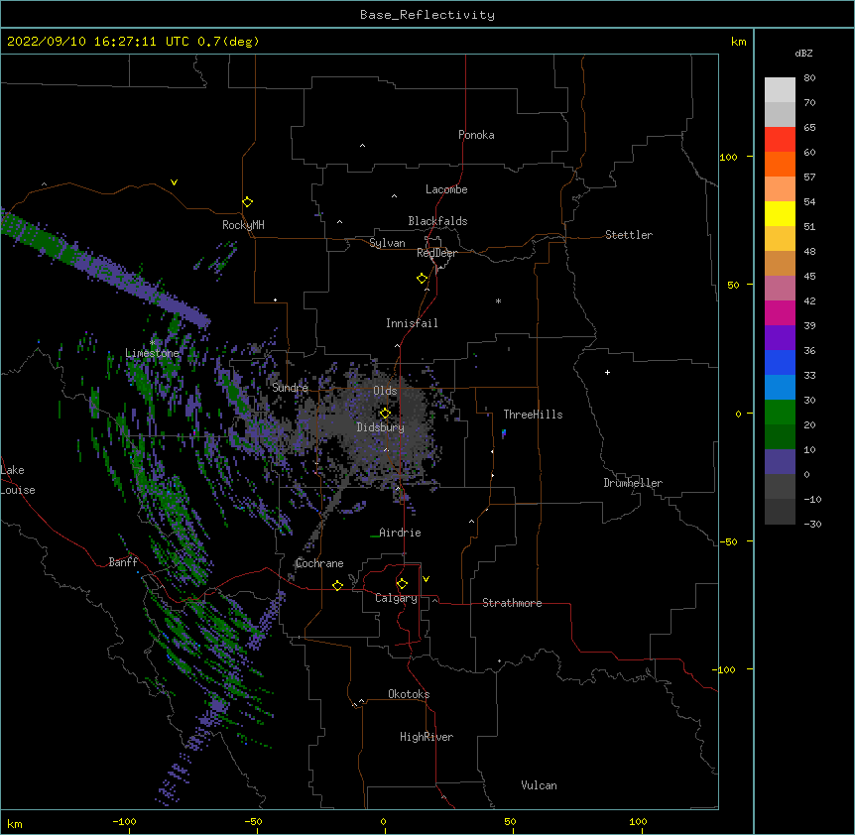
Task: Click the km unit label at top right
Action: click(x=738, y=42)
